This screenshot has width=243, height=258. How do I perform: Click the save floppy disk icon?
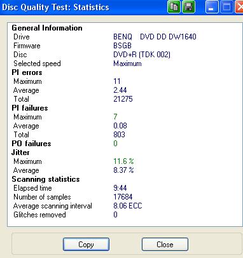point(188,7)
